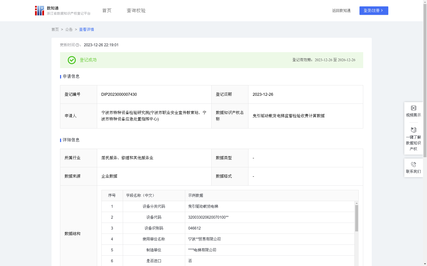Click the 设备分类代码 field row
Image resolution: width=427 pixels, height=266 pixels.
(x=228, y=206)
